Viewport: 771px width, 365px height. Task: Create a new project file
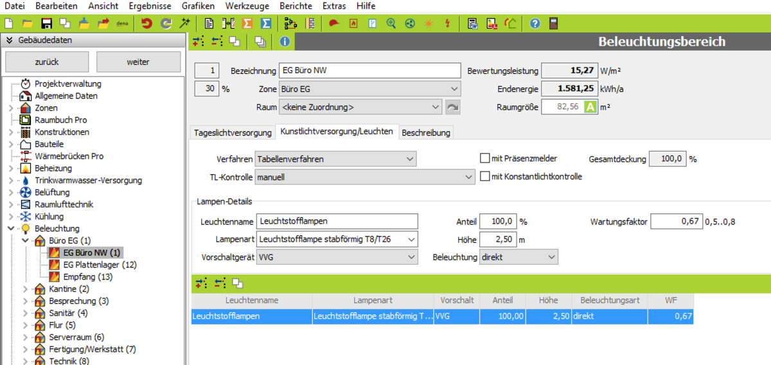9,24
